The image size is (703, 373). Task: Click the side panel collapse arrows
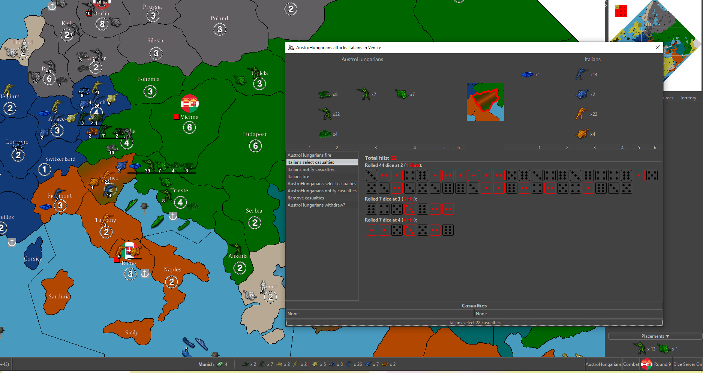(606, 4)
